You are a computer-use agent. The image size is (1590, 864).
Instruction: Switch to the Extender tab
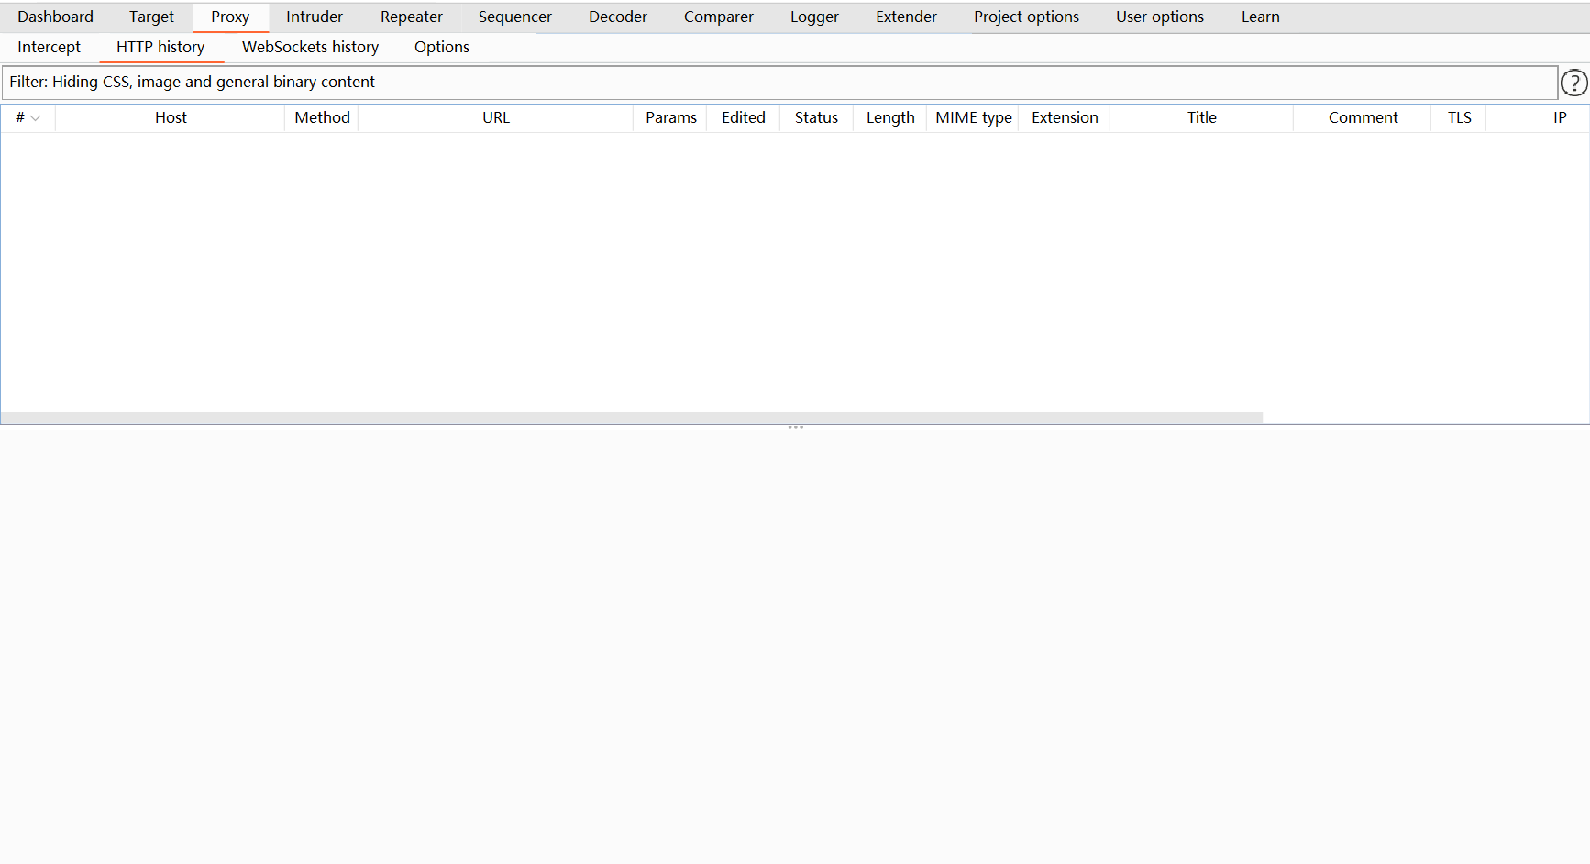[906, 17]
